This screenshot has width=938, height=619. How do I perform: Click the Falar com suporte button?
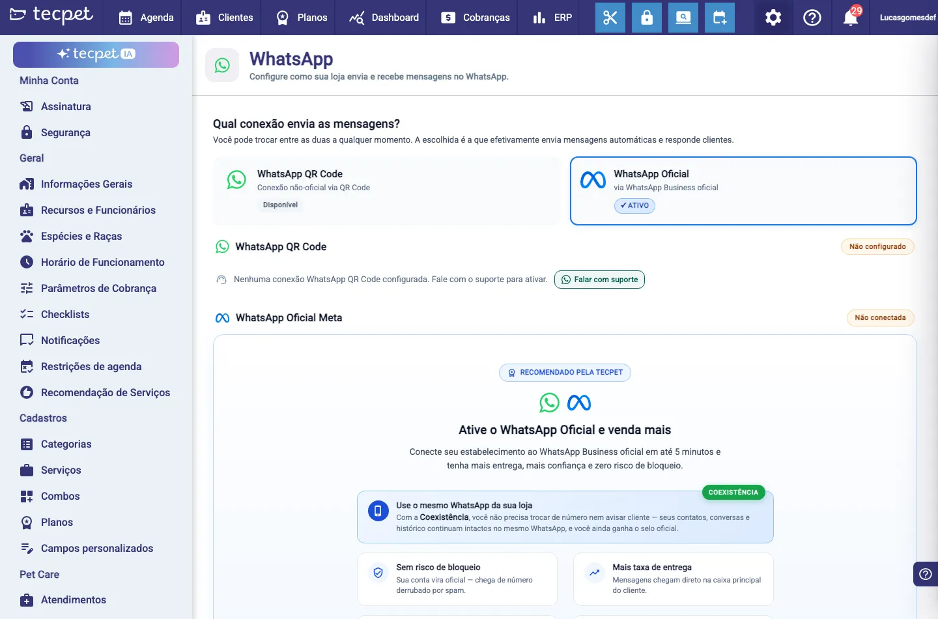pos(599,280)
